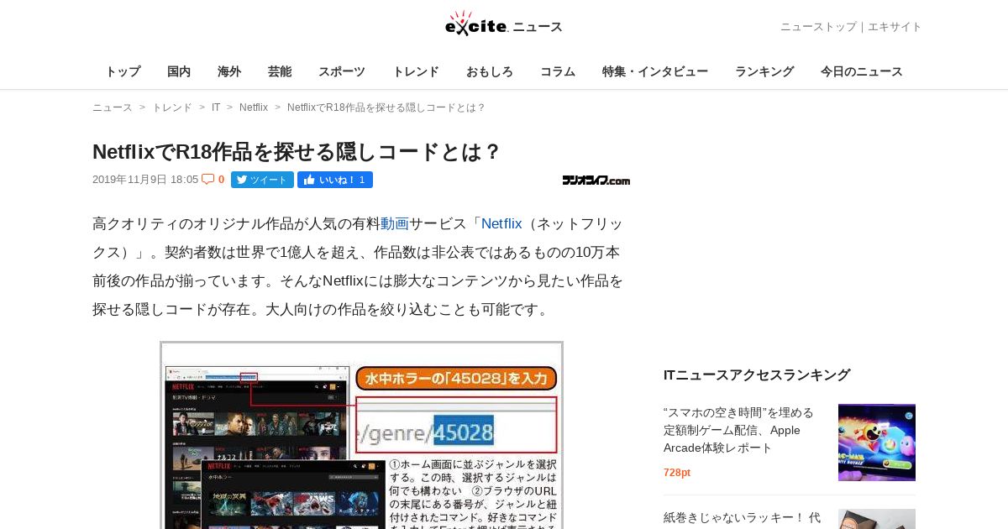
Task: Open the 今日のニュース navigation tab
Action: [862, 71]
